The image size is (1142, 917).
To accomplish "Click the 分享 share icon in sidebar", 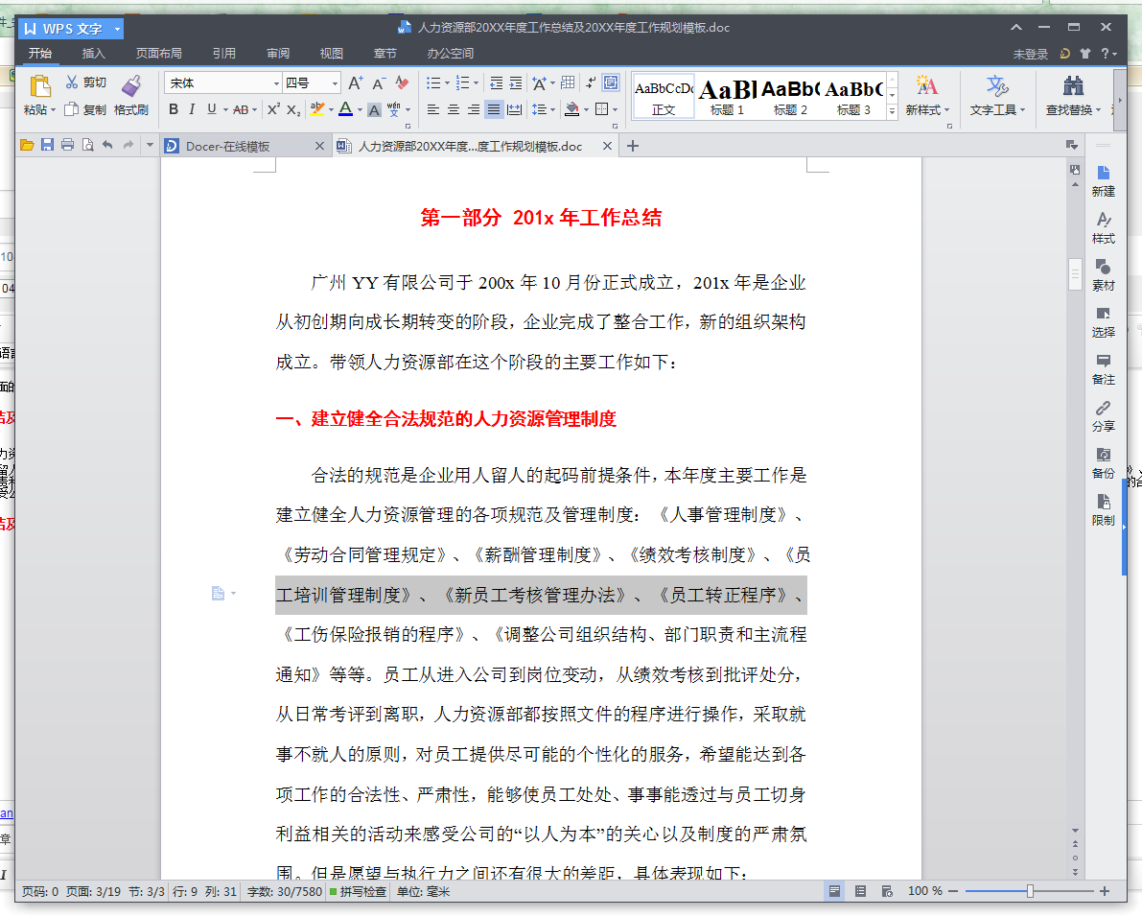I will (x=1103, y=415).
